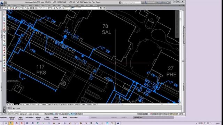Click the drawing area vertical scrollbar
Screen dimensions: 223x125
[x=180, y=57]
